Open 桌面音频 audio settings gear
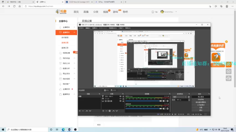The width and height of the screenshot is (236, 132). pyautogui.click(x=168, y=109)
